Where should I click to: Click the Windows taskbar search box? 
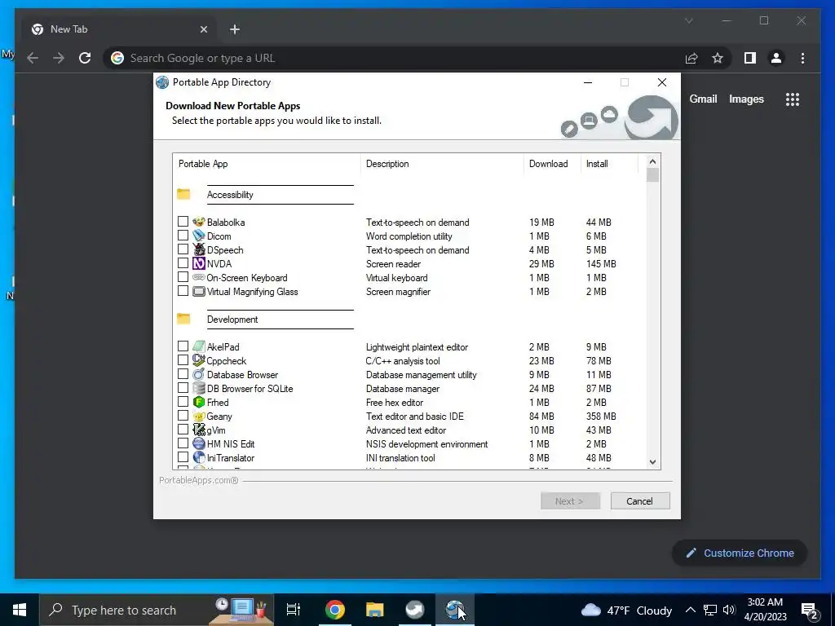[157, 610]
